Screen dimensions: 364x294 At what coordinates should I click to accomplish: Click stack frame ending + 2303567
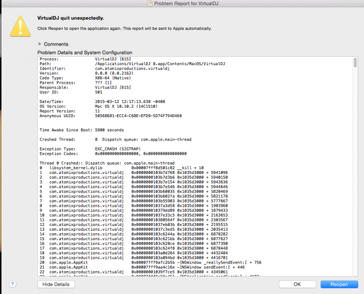click(134, 220)
